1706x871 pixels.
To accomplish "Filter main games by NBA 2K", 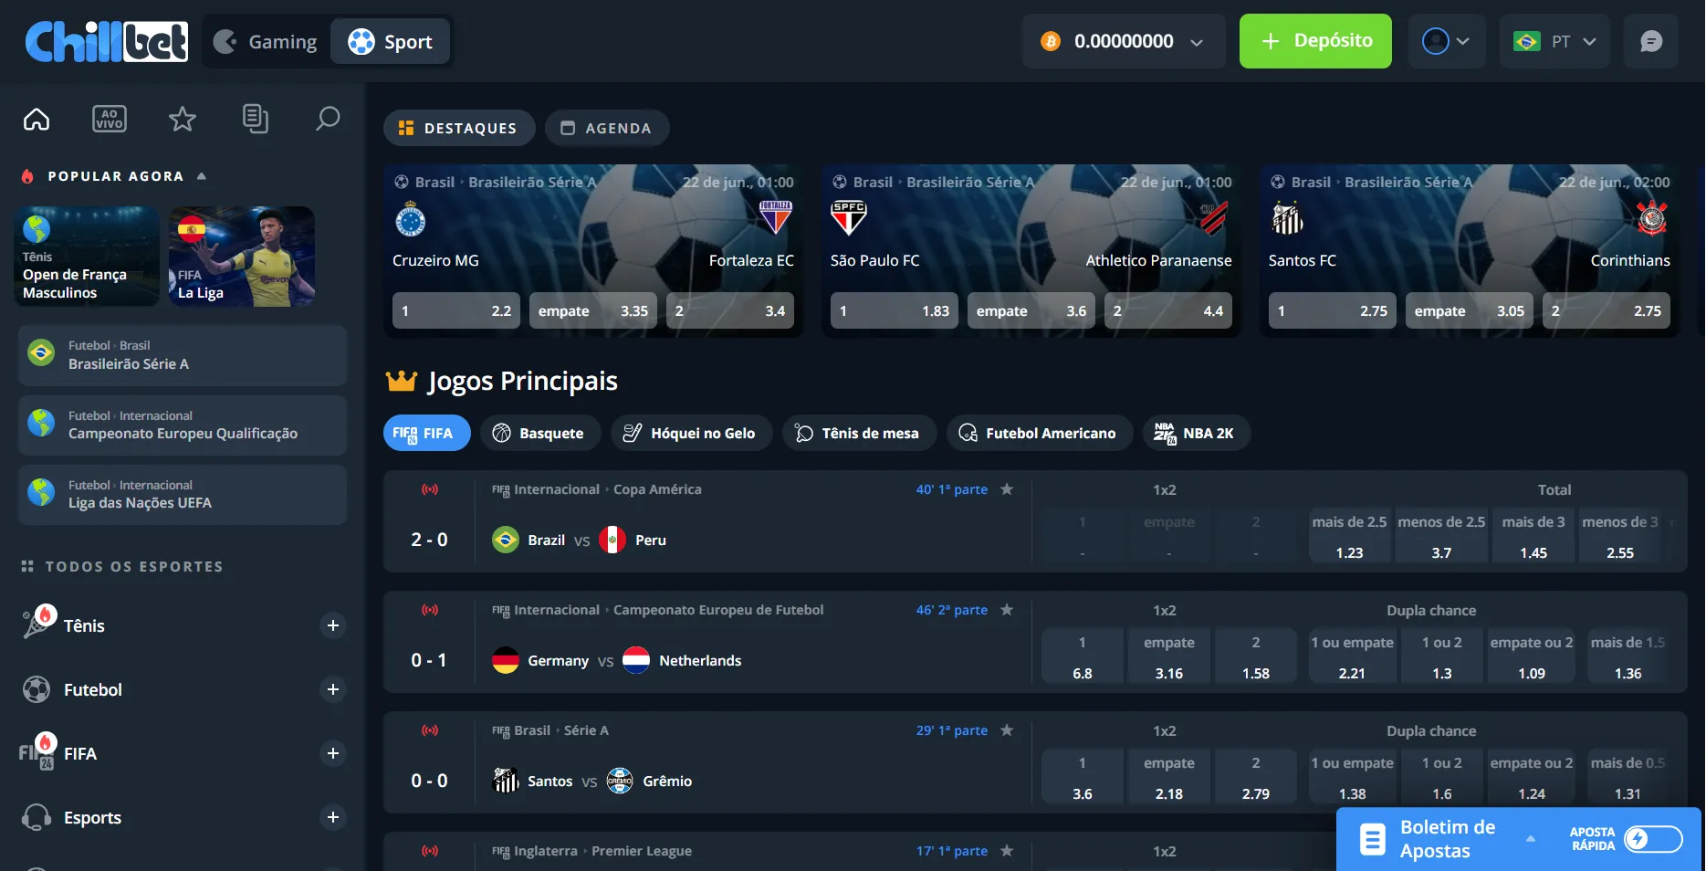I will point(1197,433).
